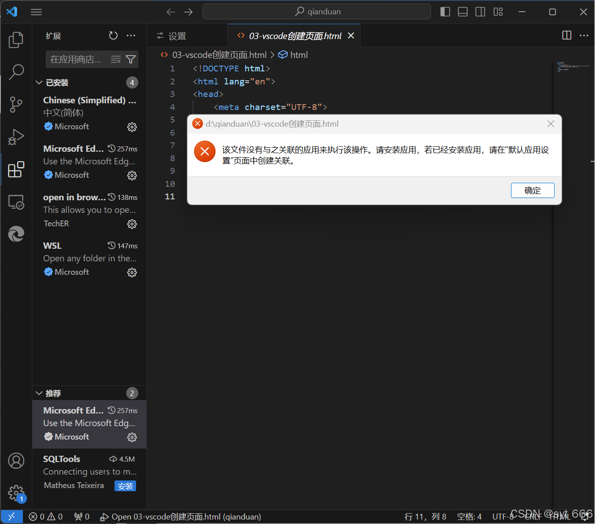Toggle secondary side bar visibility

(480, 12)
